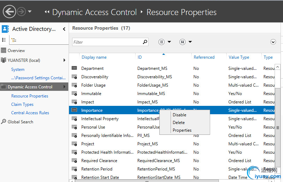Switch to list view in navigation pane
The width and height of the screenshot is (283, 182).
coord(4,40)
